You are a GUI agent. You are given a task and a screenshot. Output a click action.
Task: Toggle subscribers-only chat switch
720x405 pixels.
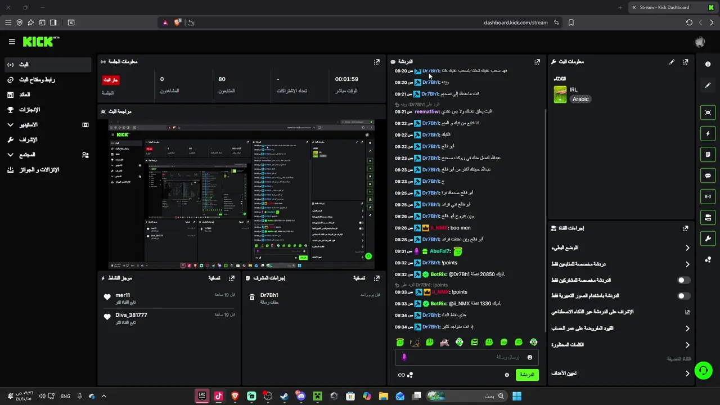pyautogui.click(x=683, y=280)
